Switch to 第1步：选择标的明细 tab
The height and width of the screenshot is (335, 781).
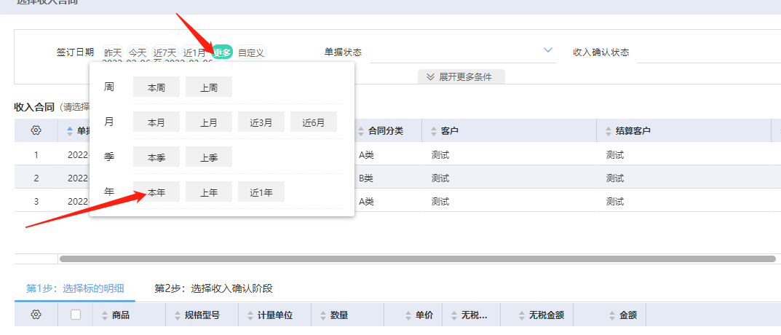(74, 288)
